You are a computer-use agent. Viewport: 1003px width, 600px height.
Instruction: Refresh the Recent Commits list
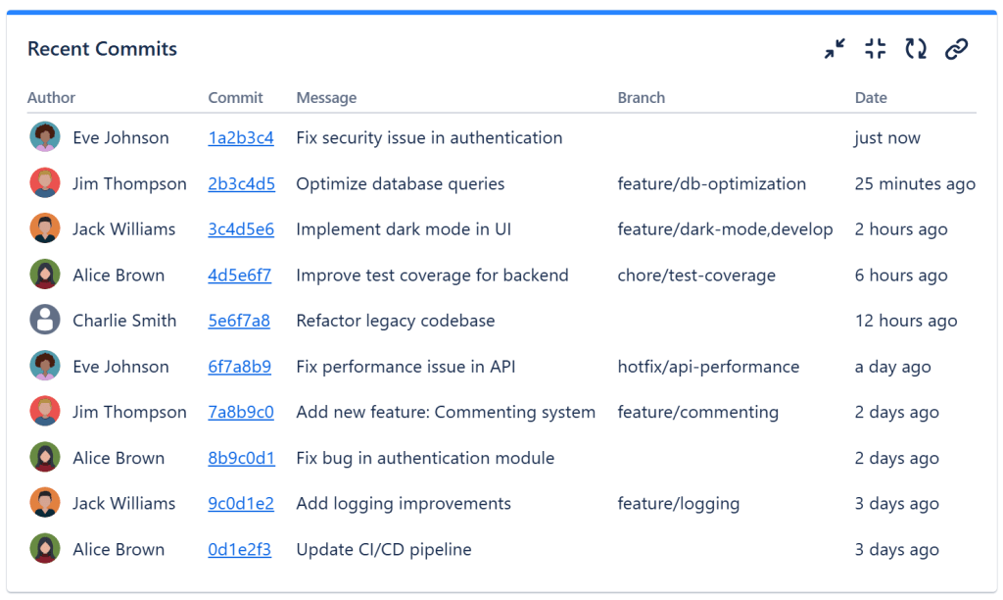pyautogui.click(x=916, y=49)
